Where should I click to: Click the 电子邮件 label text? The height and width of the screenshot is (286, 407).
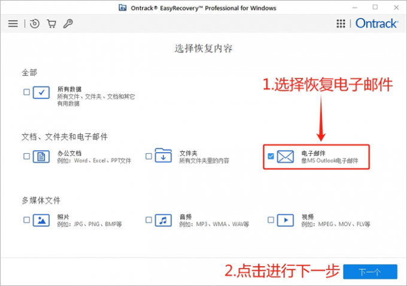[x=313, y=153]
